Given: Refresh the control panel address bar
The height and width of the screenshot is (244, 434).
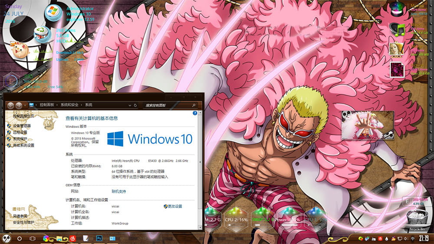Looking at the screenshot, I should [x=135, y=105].
